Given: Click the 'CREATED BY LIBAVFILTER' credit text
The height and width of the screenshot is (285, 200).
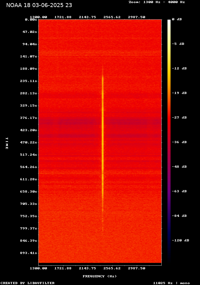Looking at the screenshot, I should point(27,283).
